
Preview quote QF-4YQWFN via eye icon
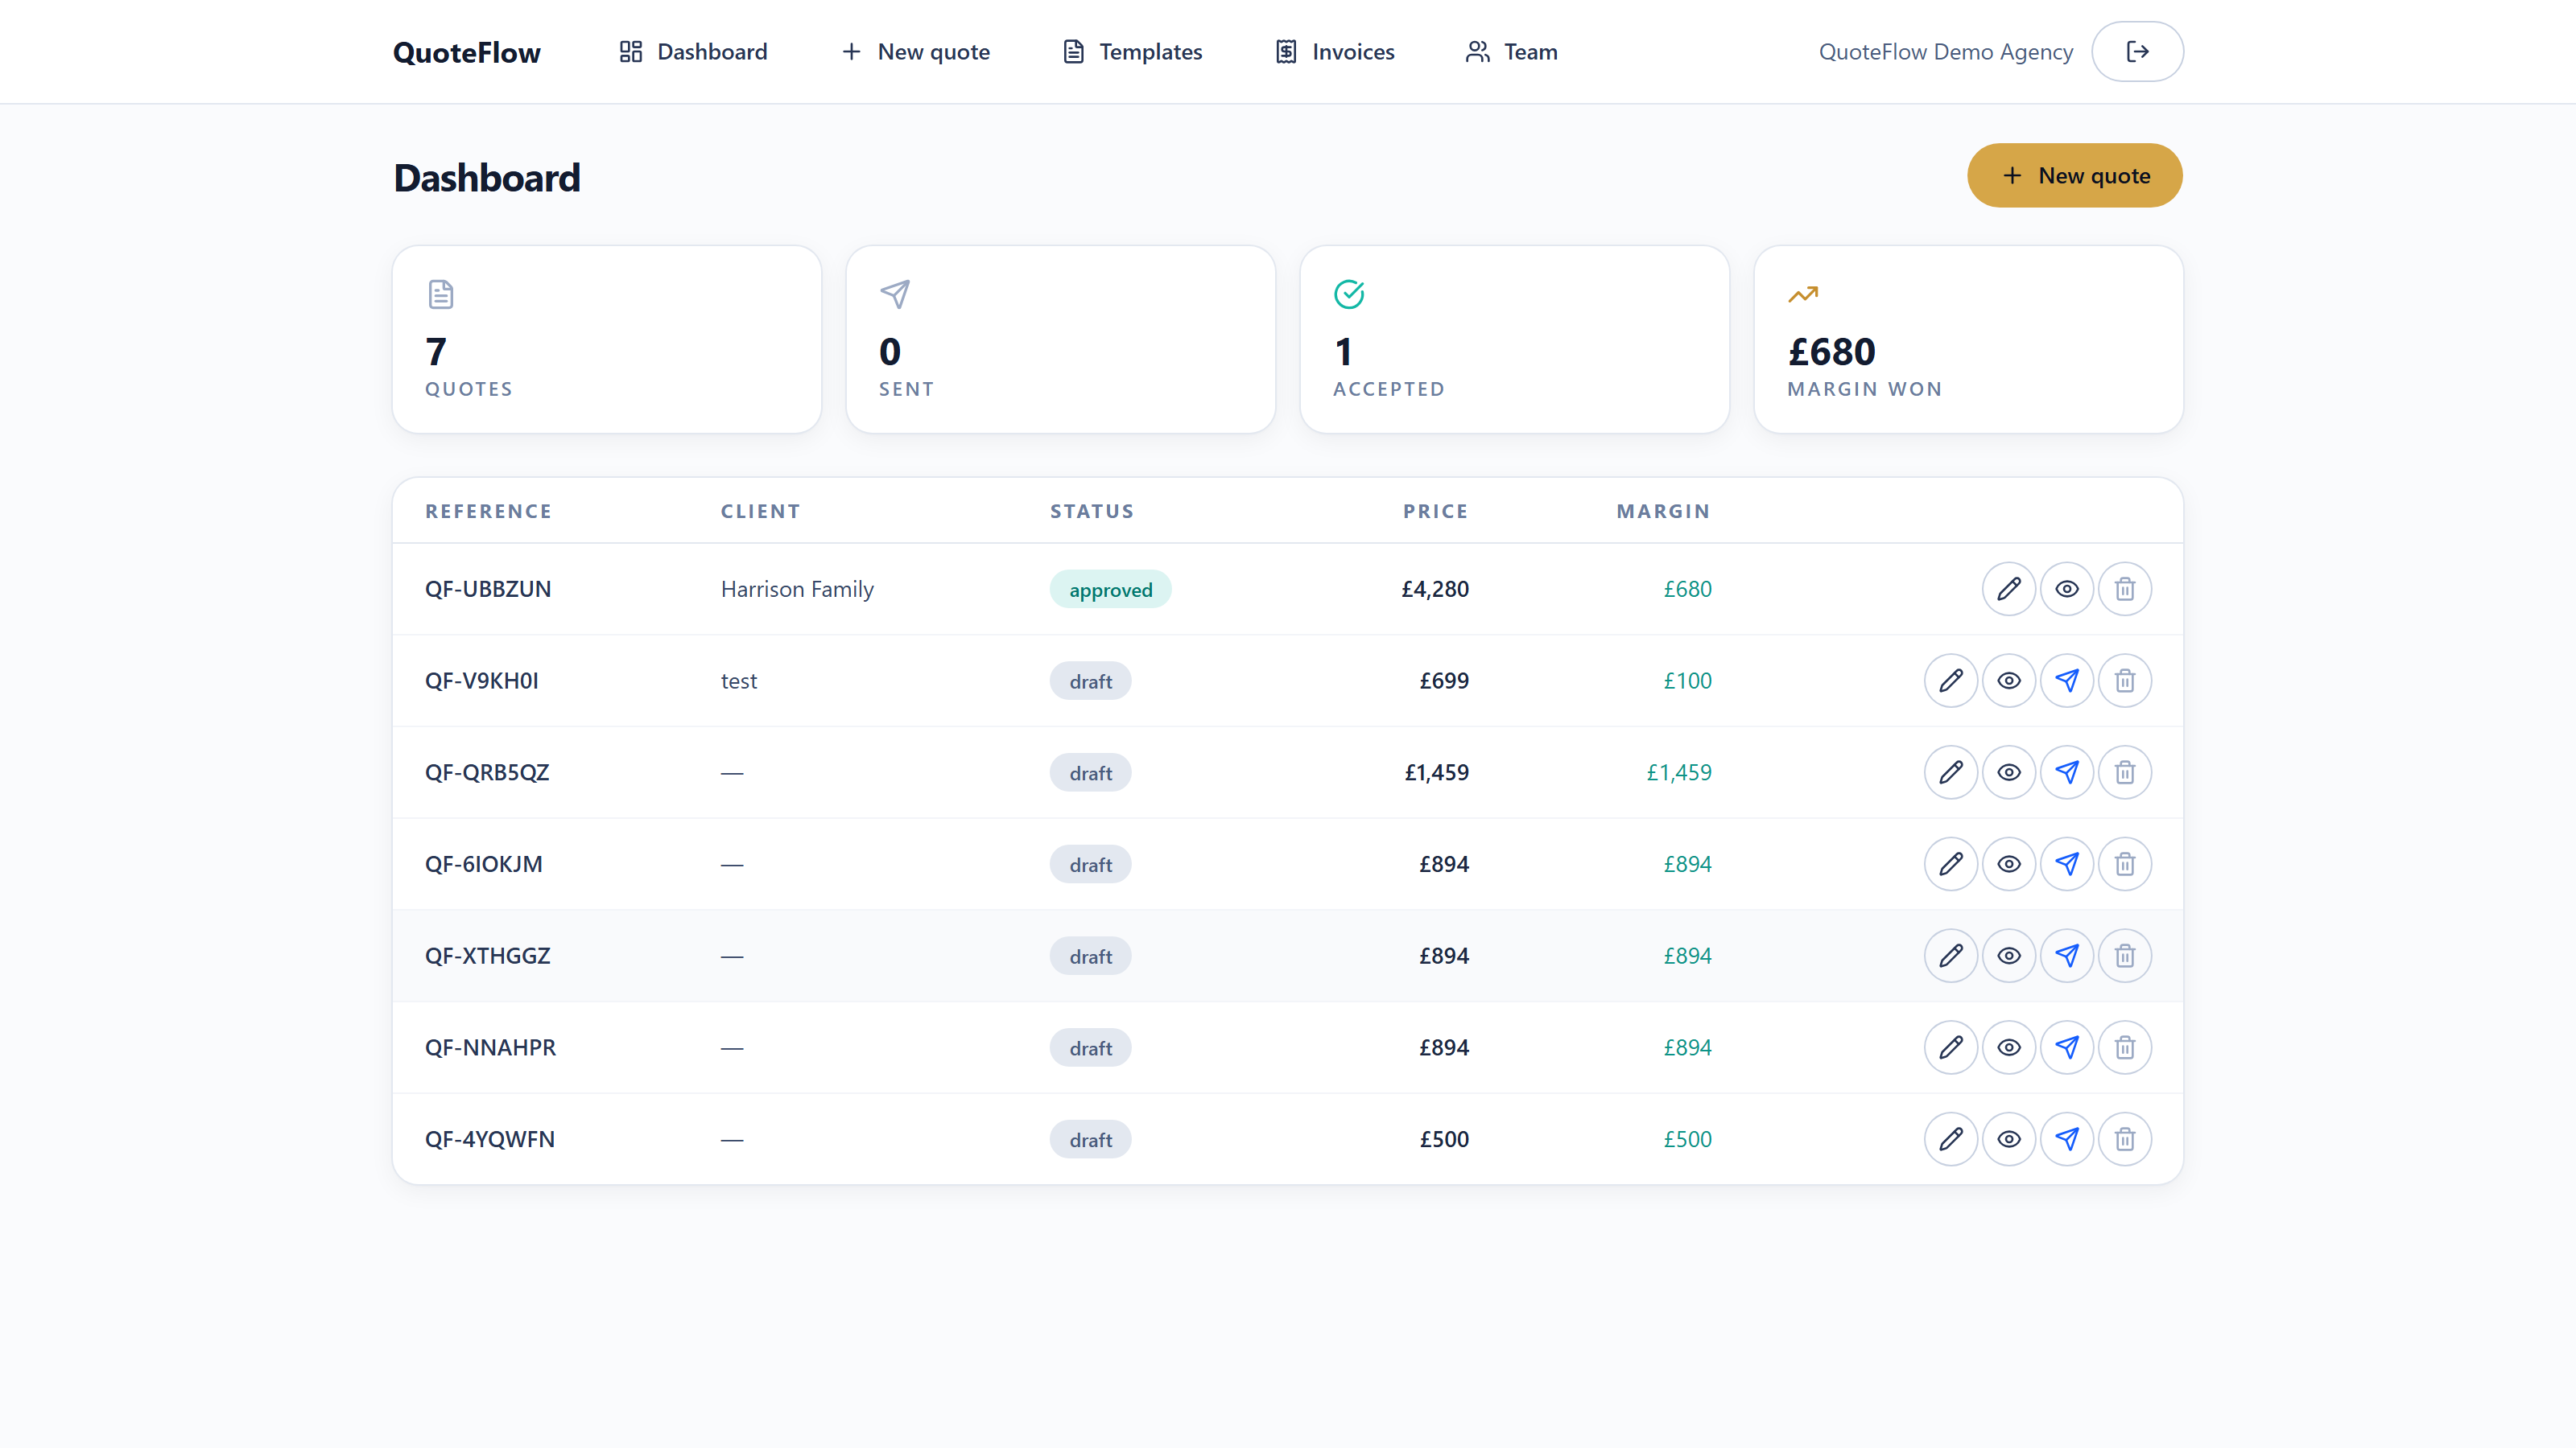[x=2008, y=1139]
